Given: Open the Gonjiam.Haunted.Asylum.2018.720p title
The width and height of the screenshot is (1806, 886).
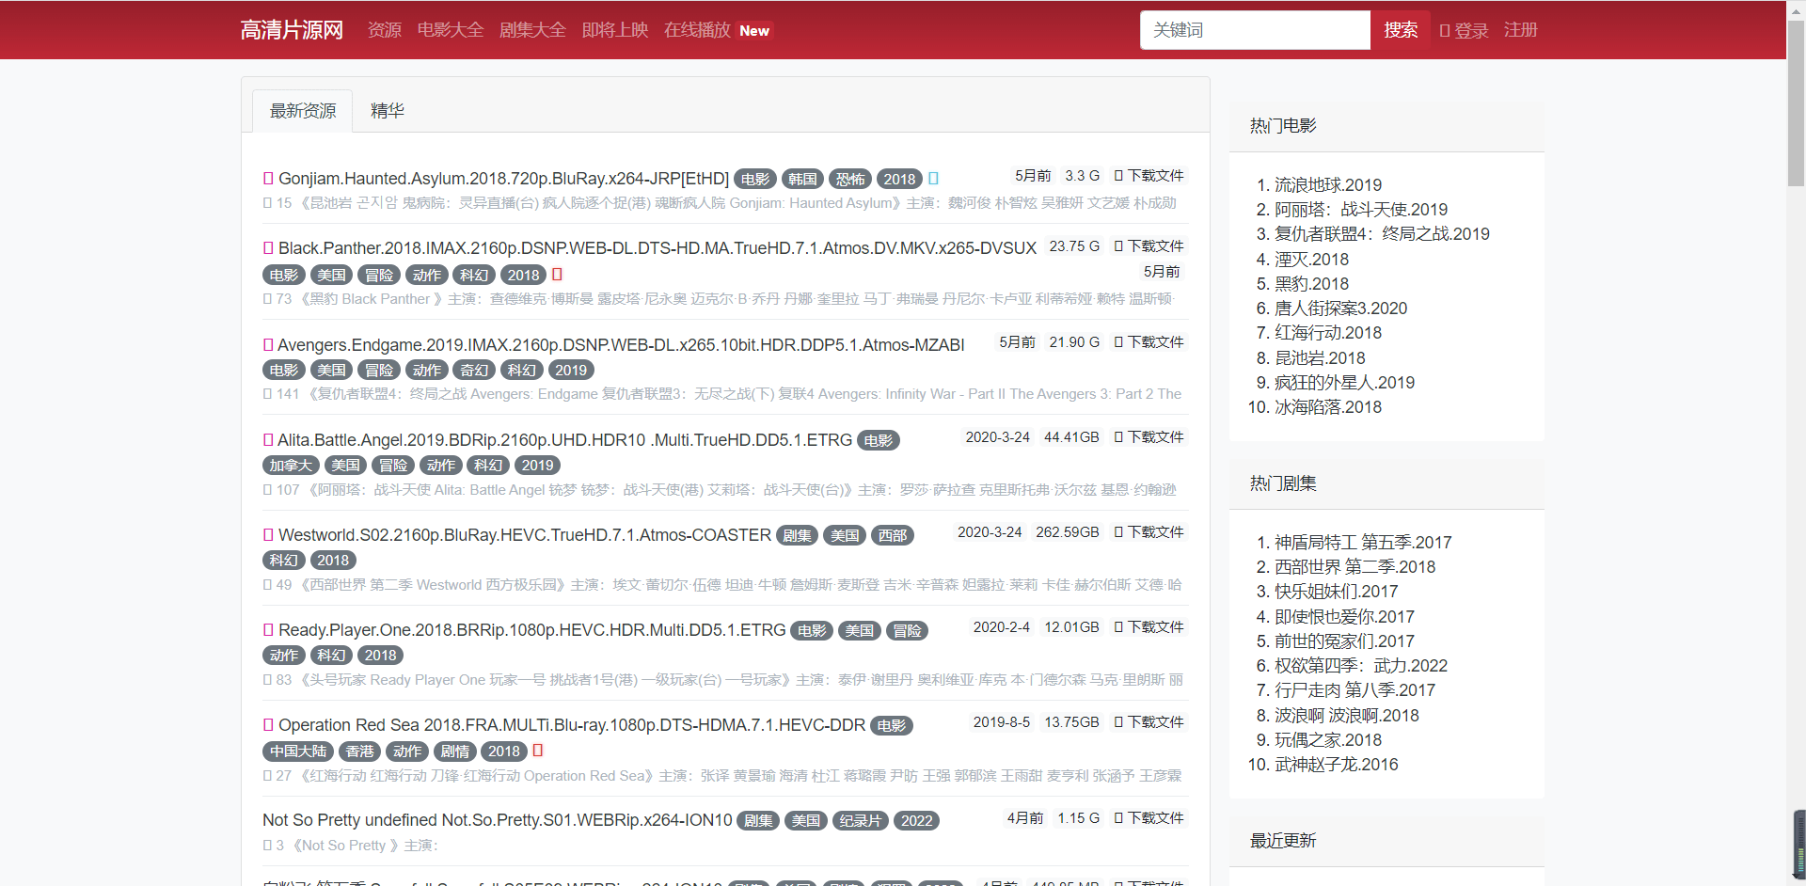Looking at the screenshot, I should (503, 179).
